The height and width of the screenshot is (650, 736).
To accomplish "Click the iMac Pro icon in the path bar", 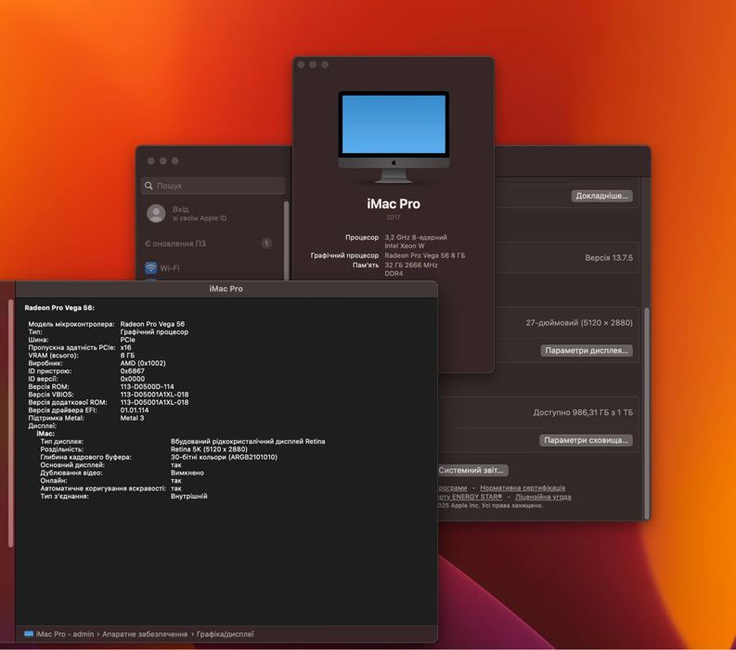I will [29, 634].
